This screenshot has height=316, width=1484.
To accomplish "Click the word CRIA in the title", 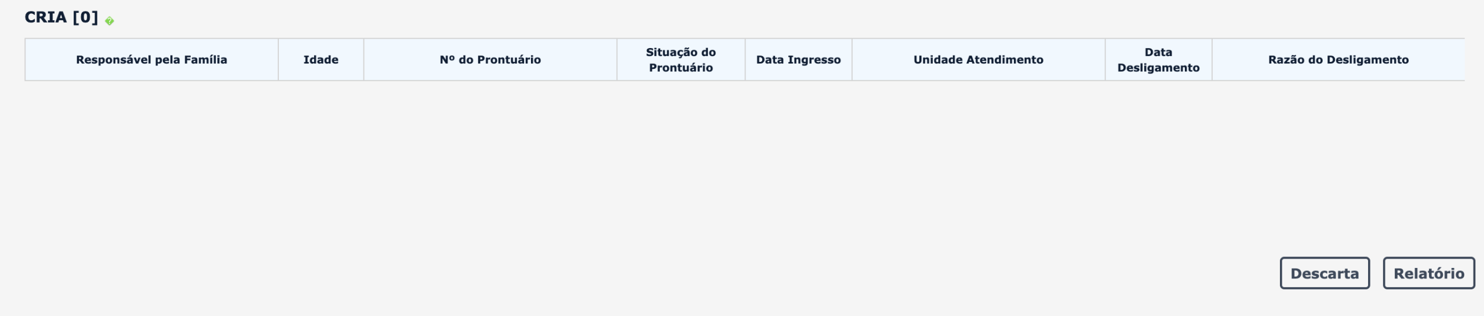I will [46, 17].
